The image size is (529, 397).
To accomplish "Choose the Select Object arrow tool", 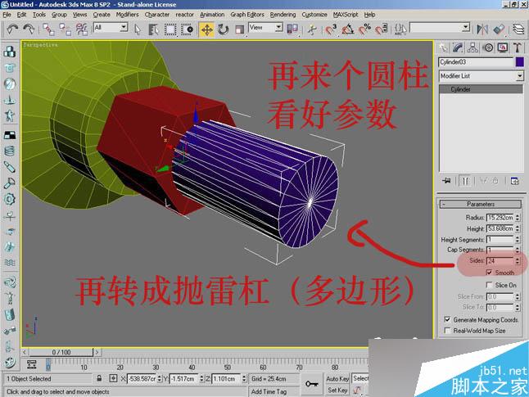I will (x=138, y=29).
